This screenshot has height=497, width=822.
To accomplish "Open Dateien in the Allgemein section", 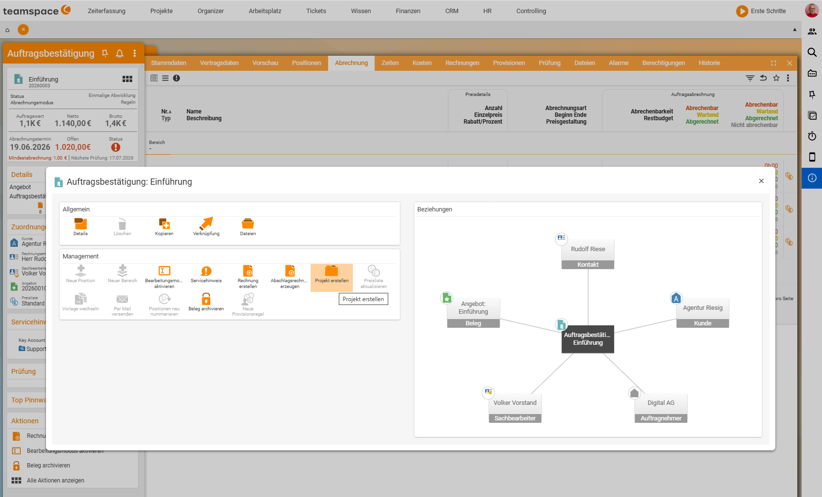I will tap(248, 227).
